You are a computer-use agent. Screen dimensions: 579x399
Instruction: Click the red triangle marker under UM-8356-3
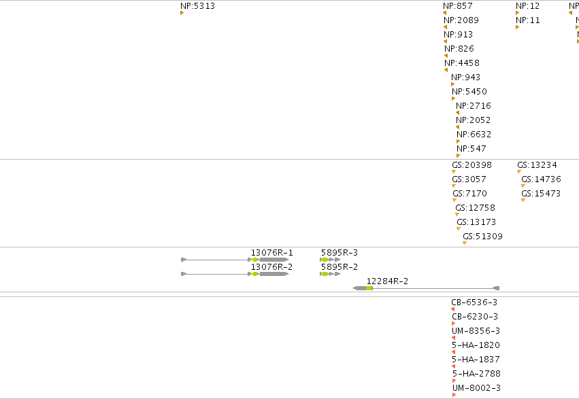453,338
